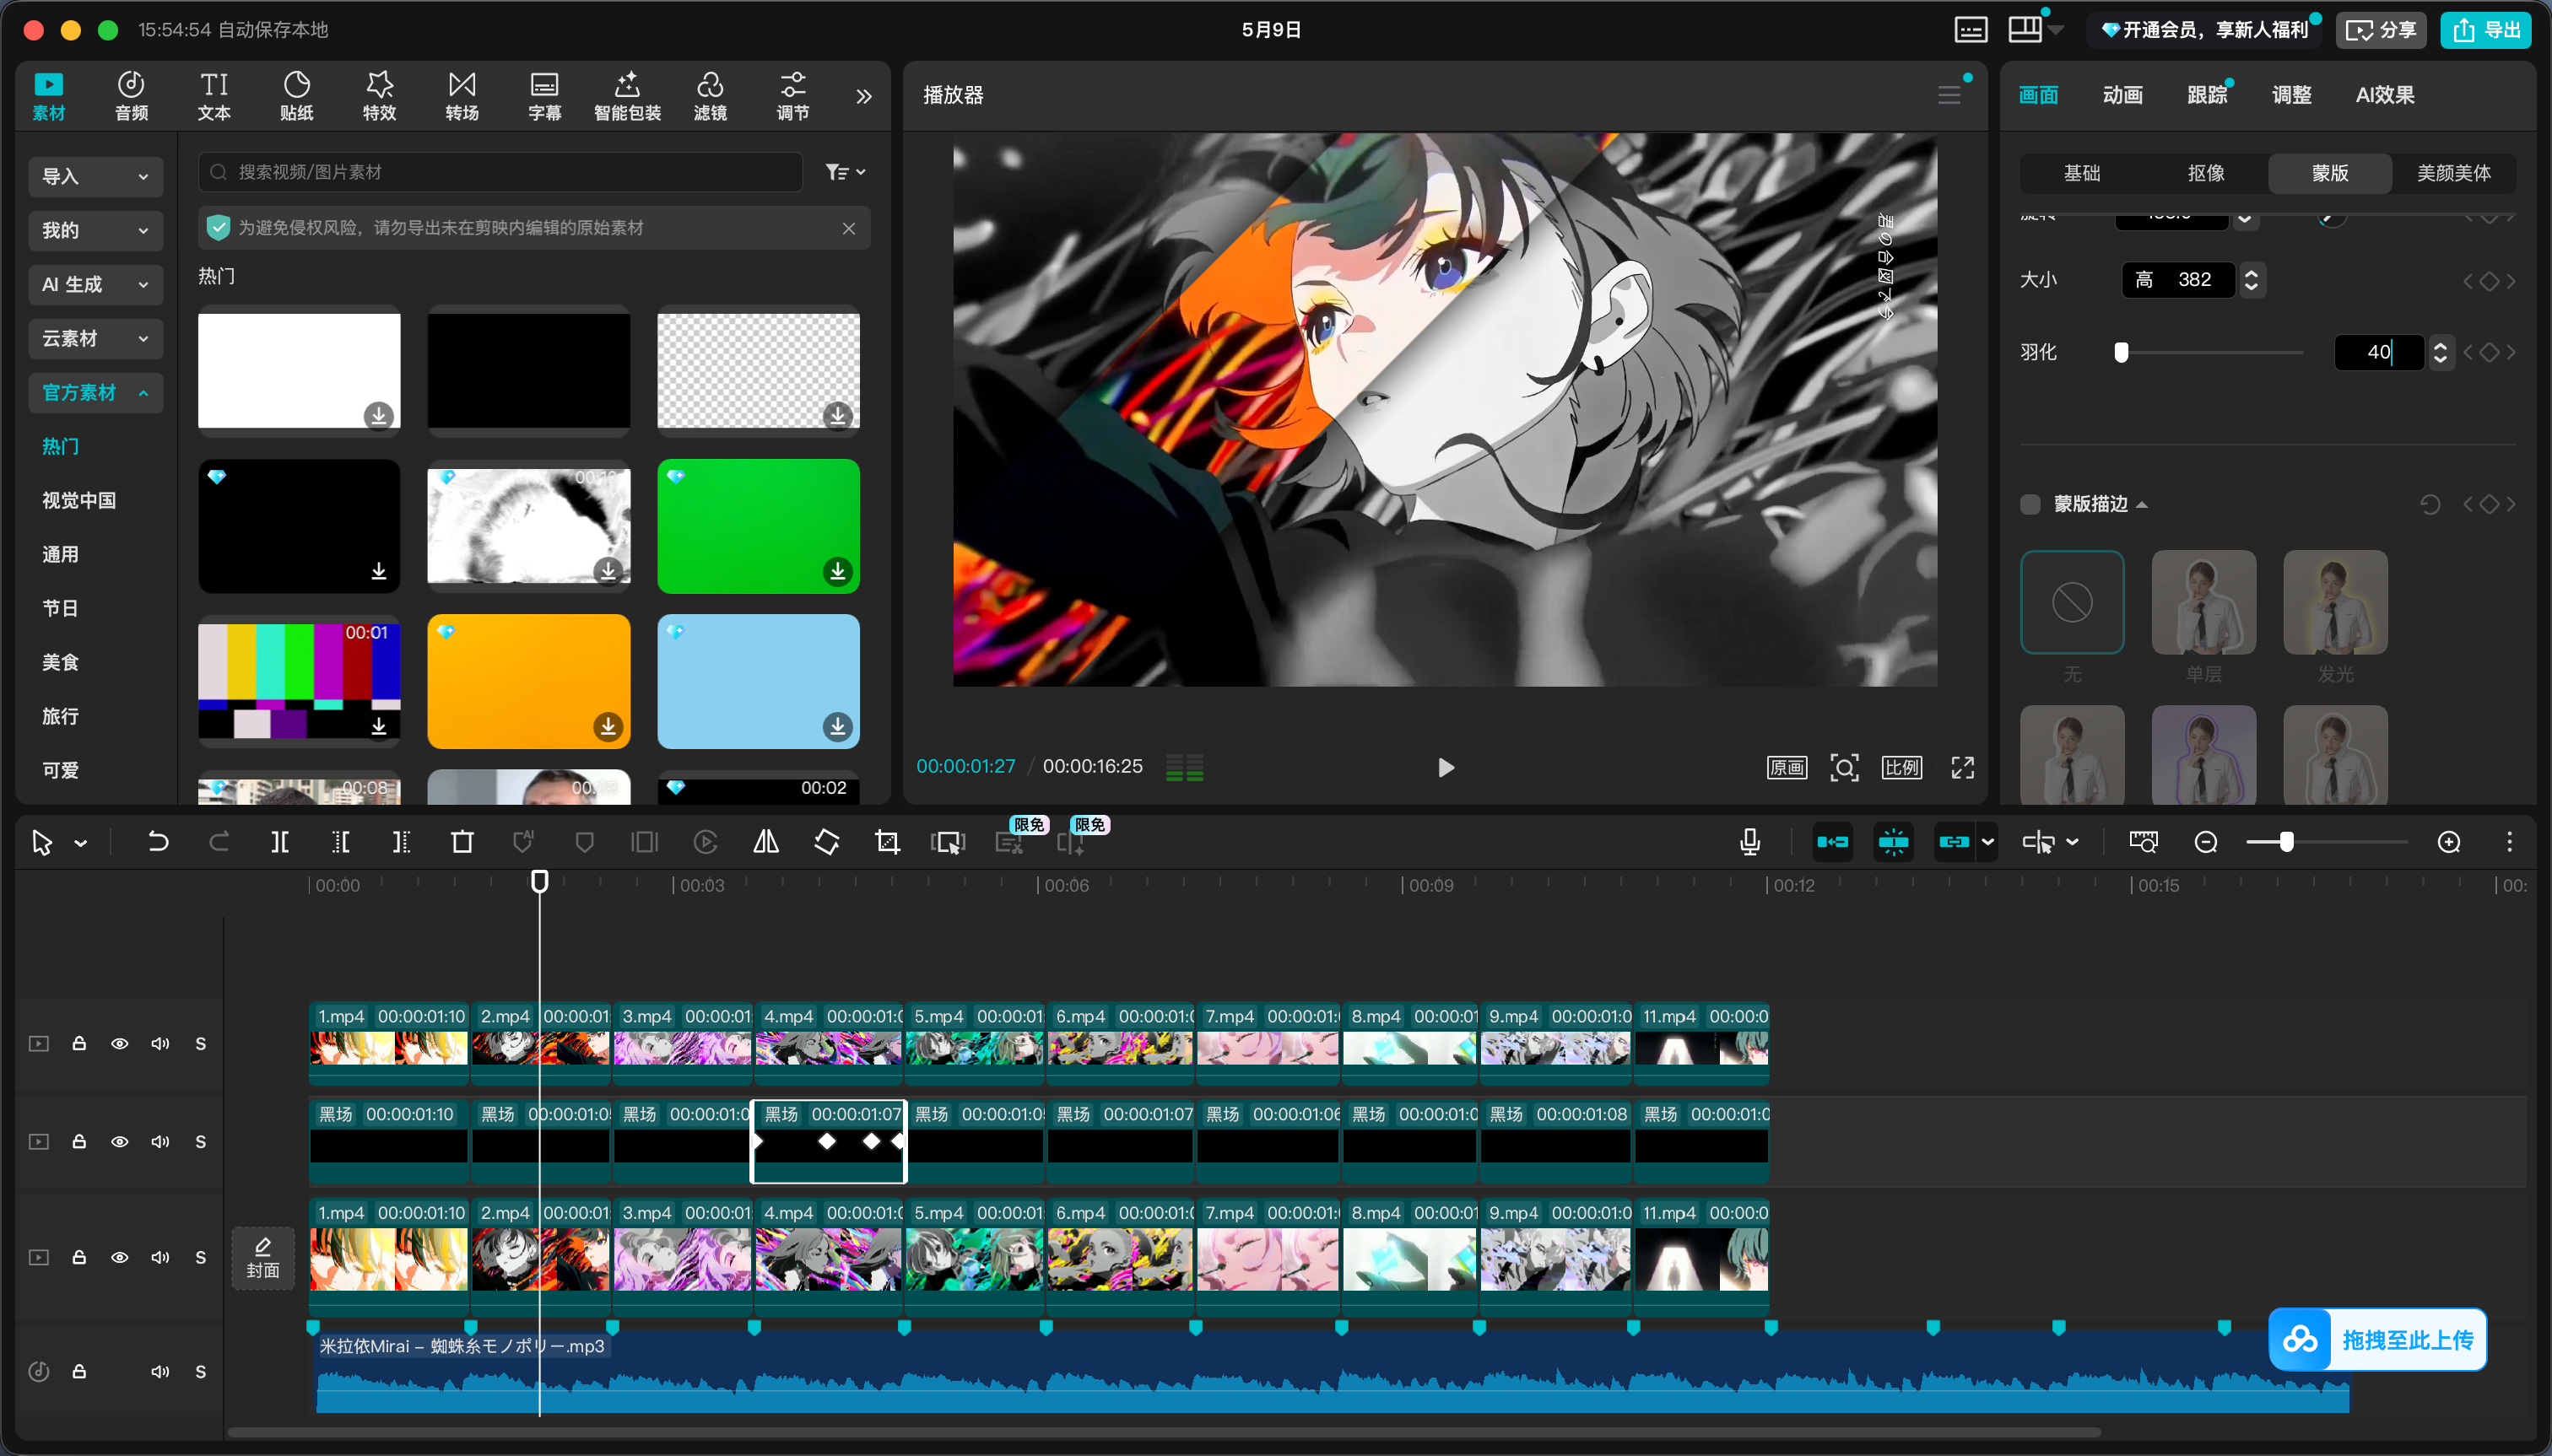Open the 转场 transitions panel
Image resolution: width=2552 pixels, height=1456 pixels.
point(462,96)
